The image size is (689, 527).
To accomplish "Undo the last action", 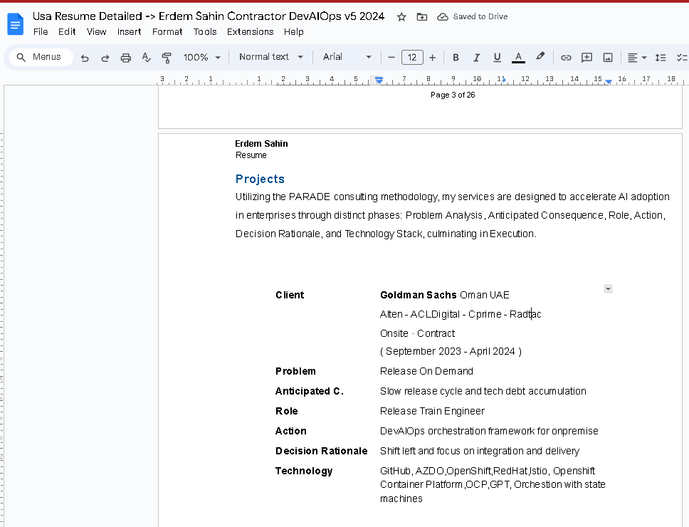I will point(85,58).
